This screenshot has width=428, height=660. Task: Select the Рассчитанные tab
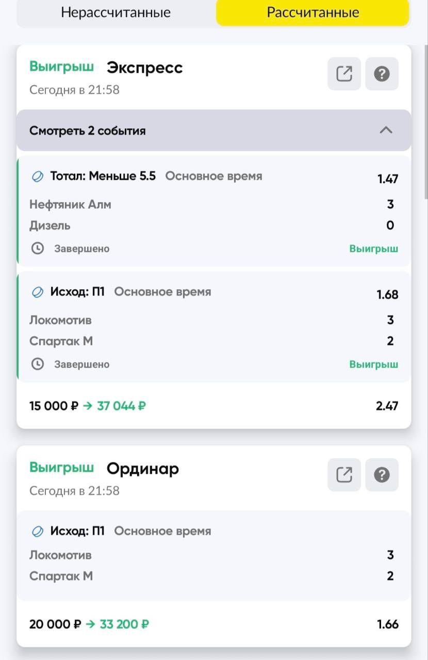312,13
